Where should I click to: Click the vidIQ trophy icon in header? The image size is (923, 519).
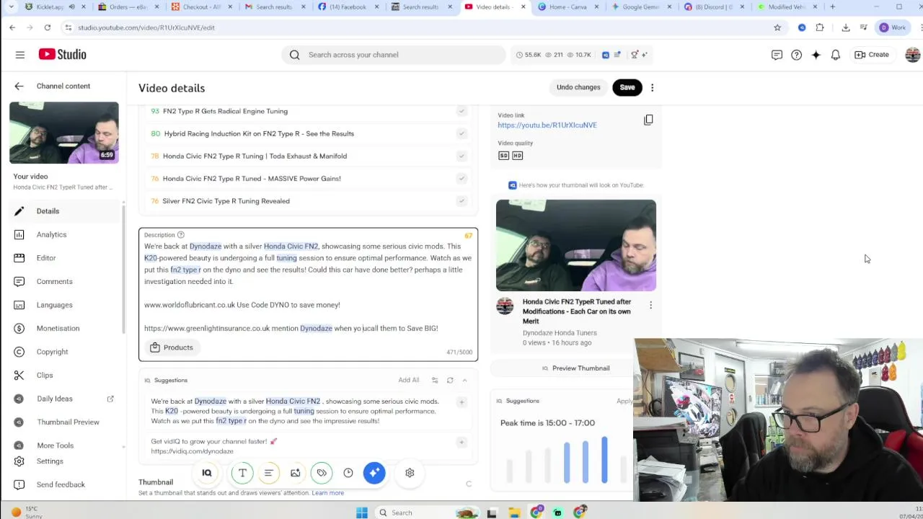(635, 55)
